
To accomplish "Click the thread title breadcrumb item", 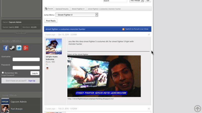I will click(x=104, y=9).
